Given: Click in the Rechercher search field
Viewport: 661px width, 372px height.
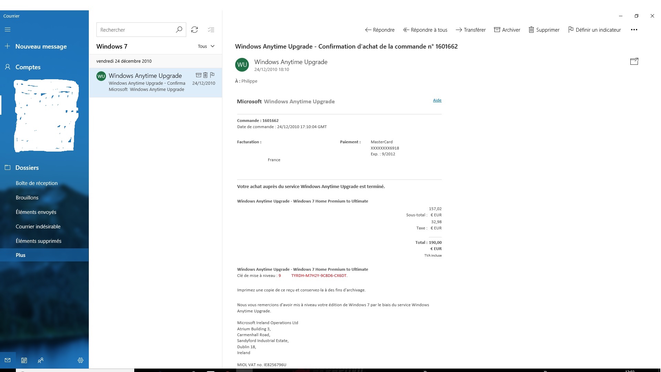Looking at the screenshot, I should click(x=136, y=30).
